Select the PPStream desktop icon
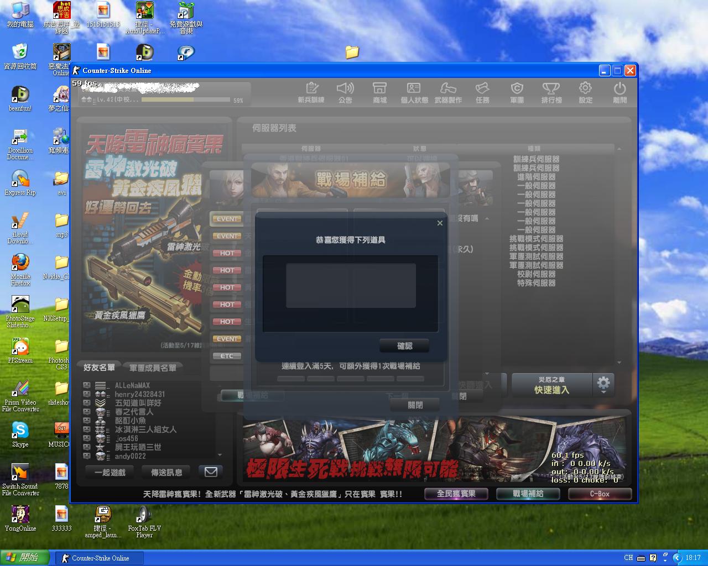708x566 pixels. [x=20, y=350]
